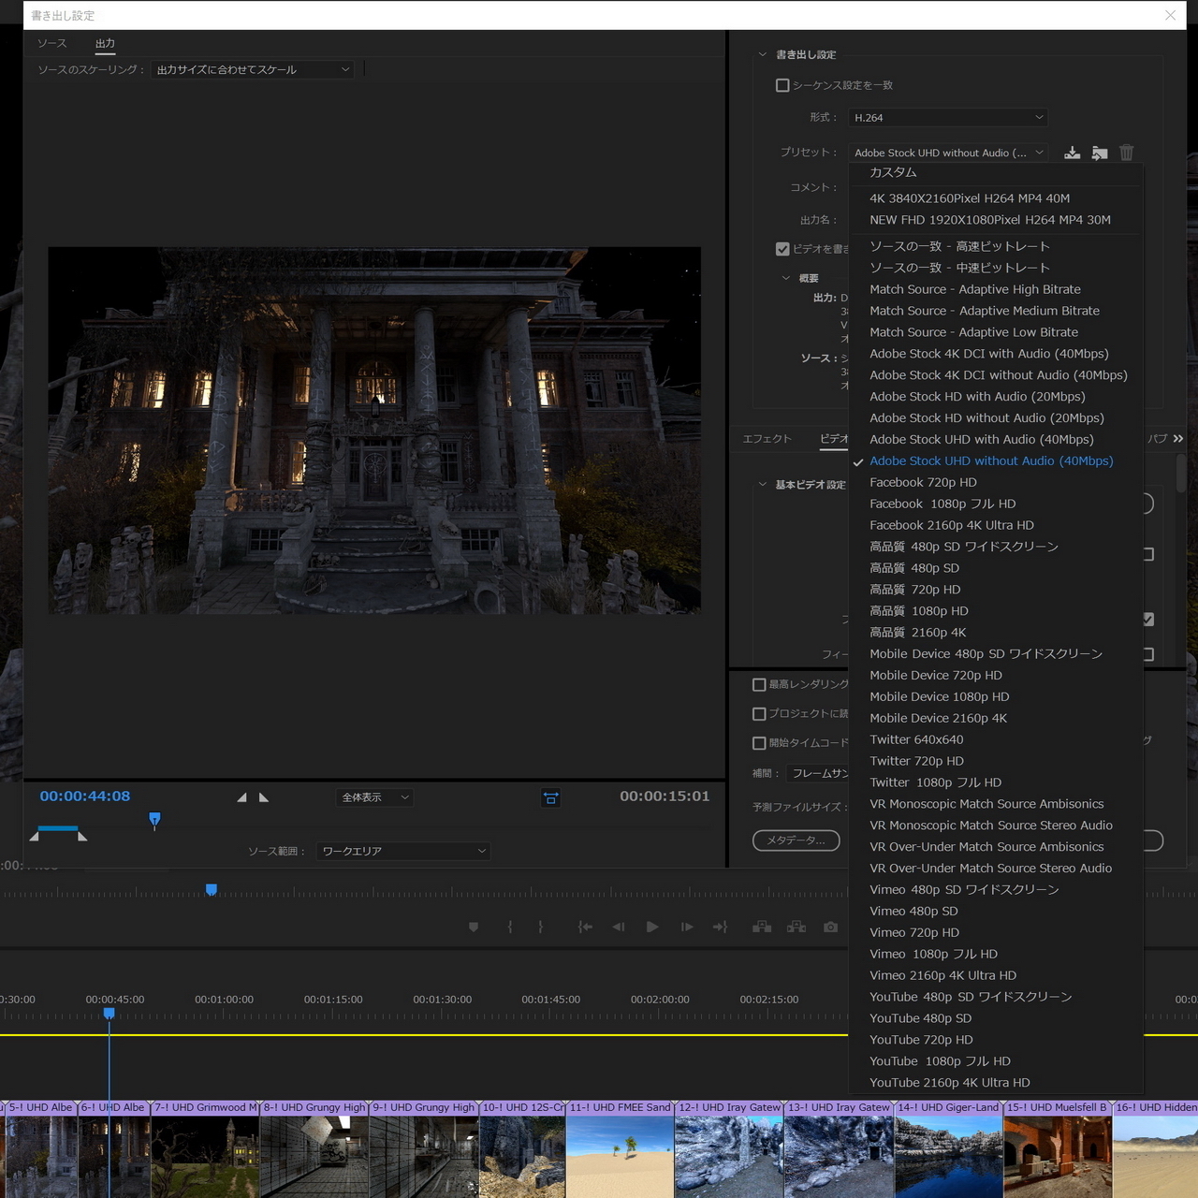Click the step forward one frame icon
Viewport: 1198px width, 1198px height.
tap(686, 927)
